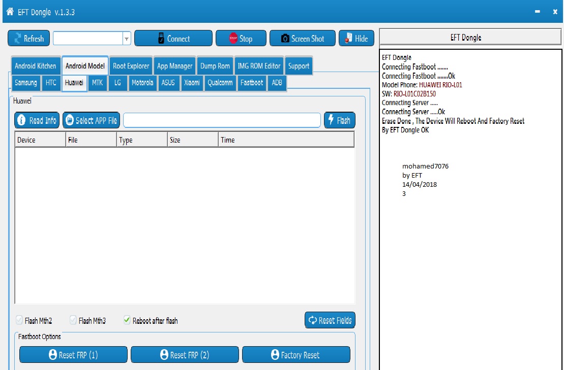The image size is (564, 370).
Task: Click the 'By EFT Dongle OK' log line
Action: pyautogui.click(x=405, y=130)
